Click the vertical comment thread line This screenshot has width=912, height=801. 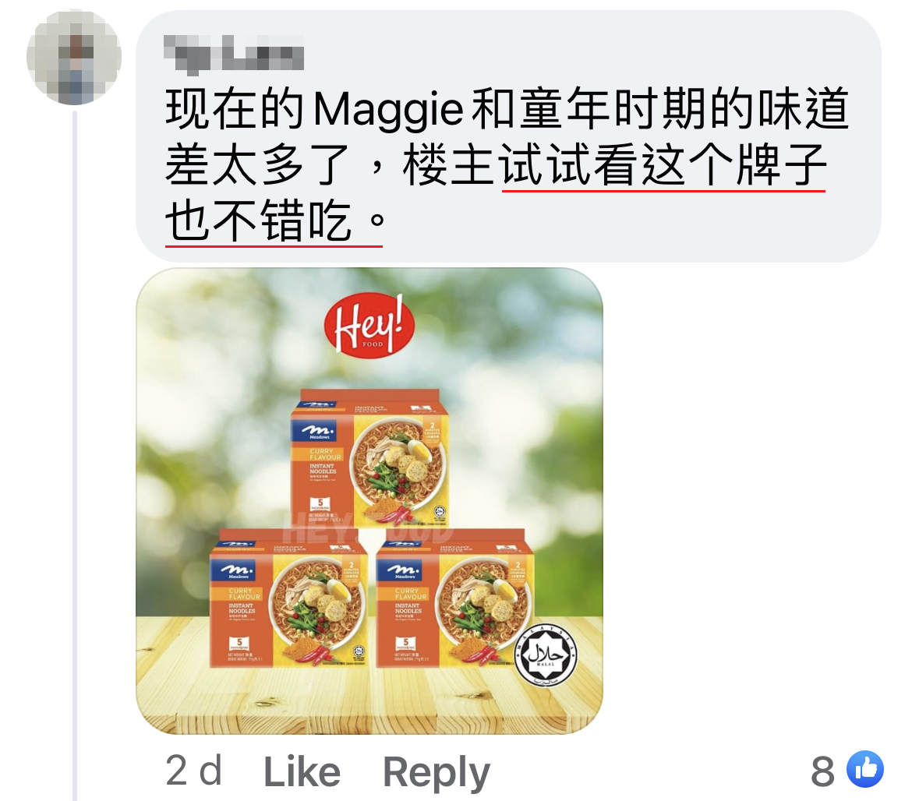click(x=75, y=457)
